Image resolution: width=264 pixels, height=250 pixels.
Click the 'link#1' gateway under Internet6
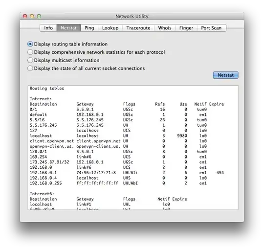click(x=84, y=205)
